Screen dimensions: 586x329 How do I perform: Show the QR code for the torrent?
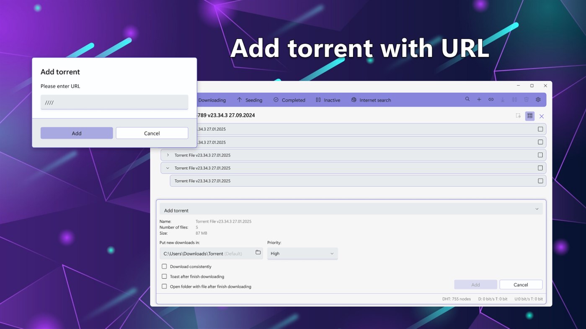point(529,116)
